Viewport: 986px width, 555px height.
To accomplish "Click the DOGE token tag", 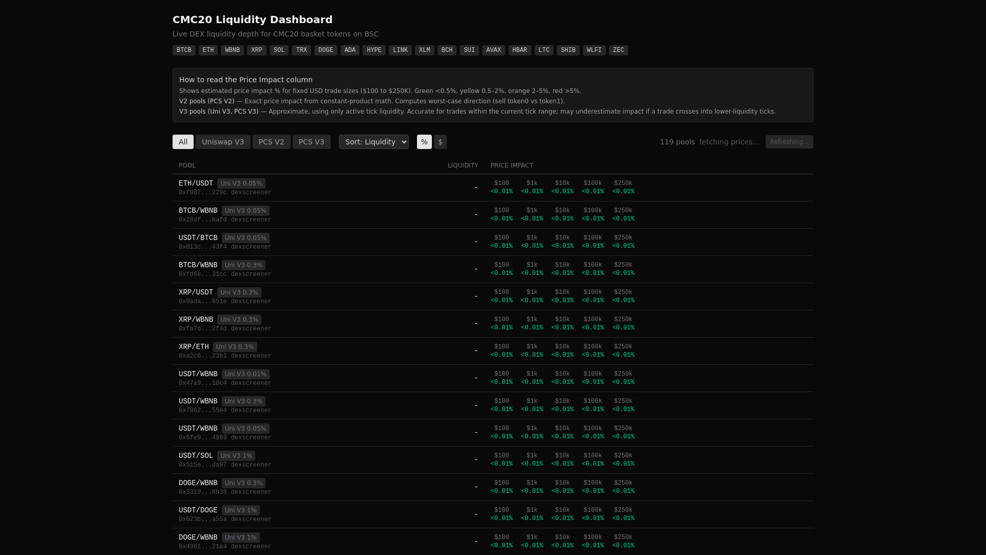I will tap(326, 50).
